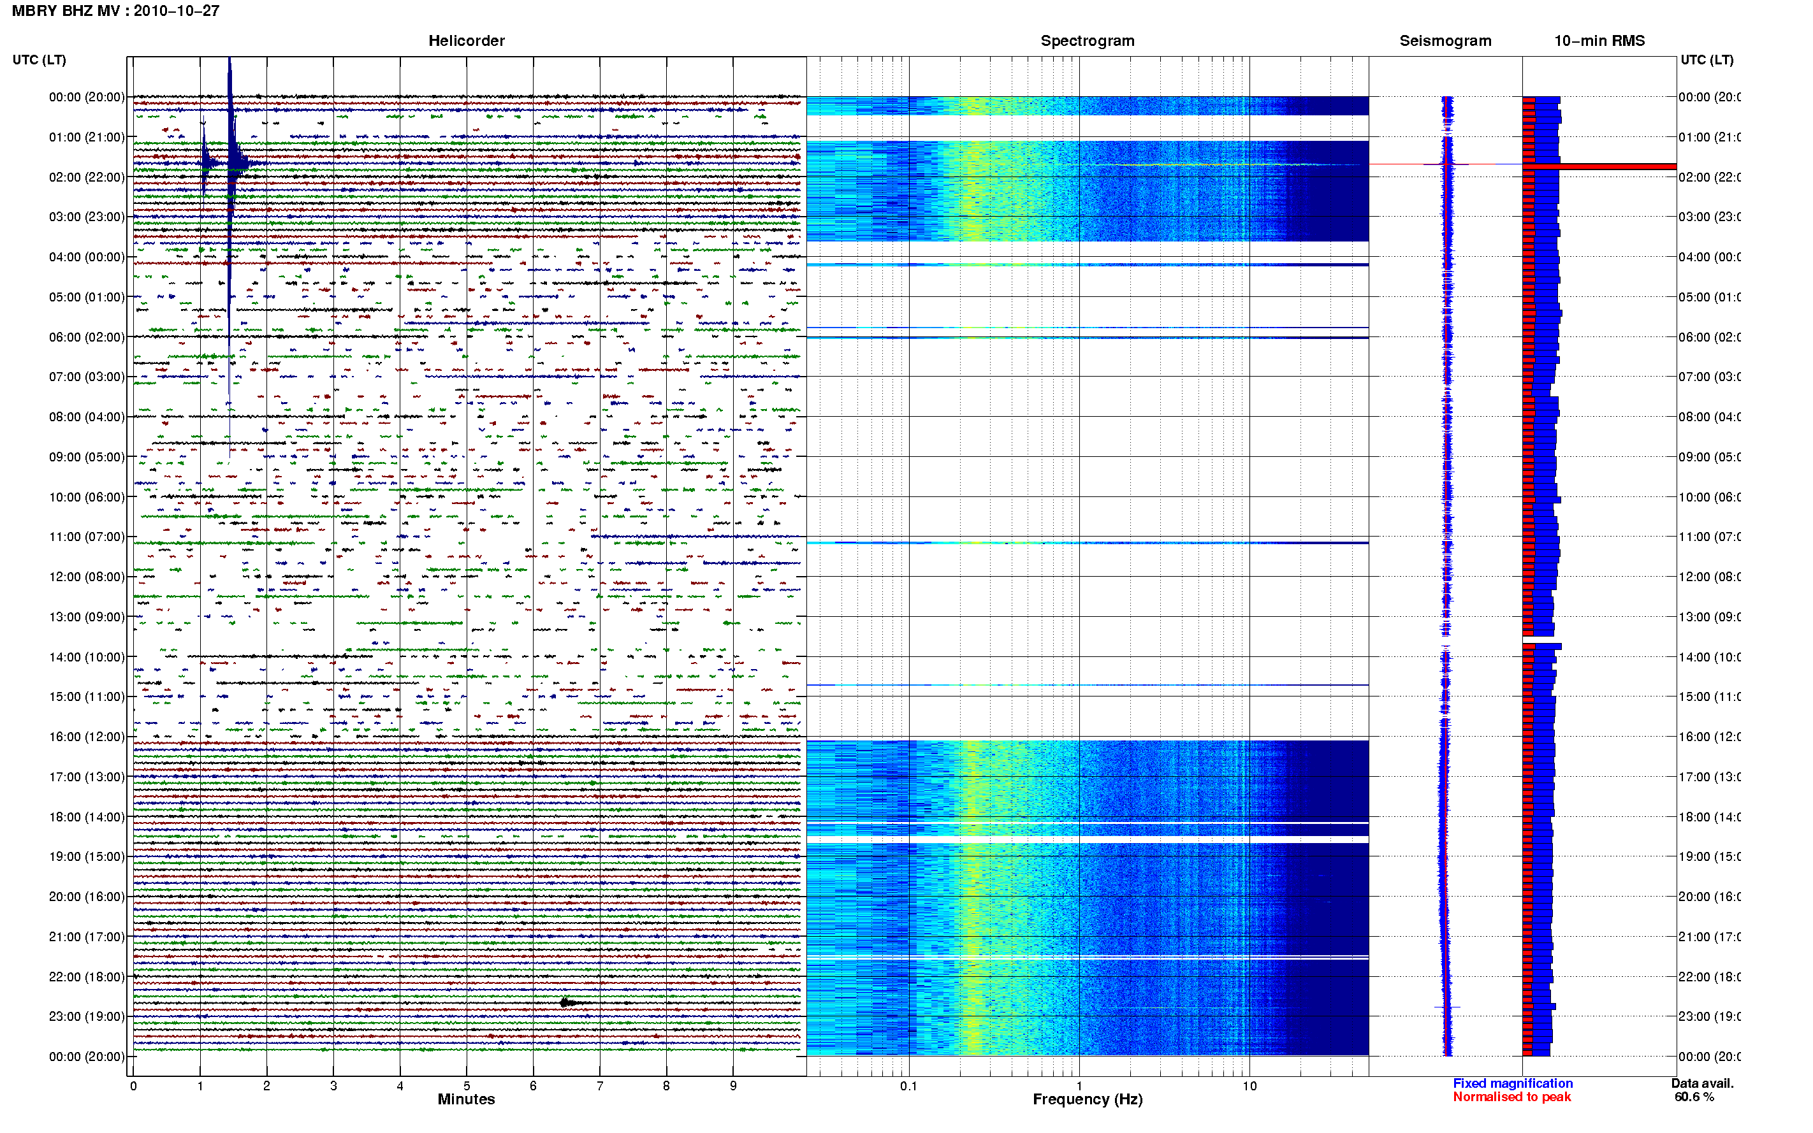The image size is (1813, 1133).
Task: Click the left '15:00 (11:00)' time label
Action: tap(87, 697)
